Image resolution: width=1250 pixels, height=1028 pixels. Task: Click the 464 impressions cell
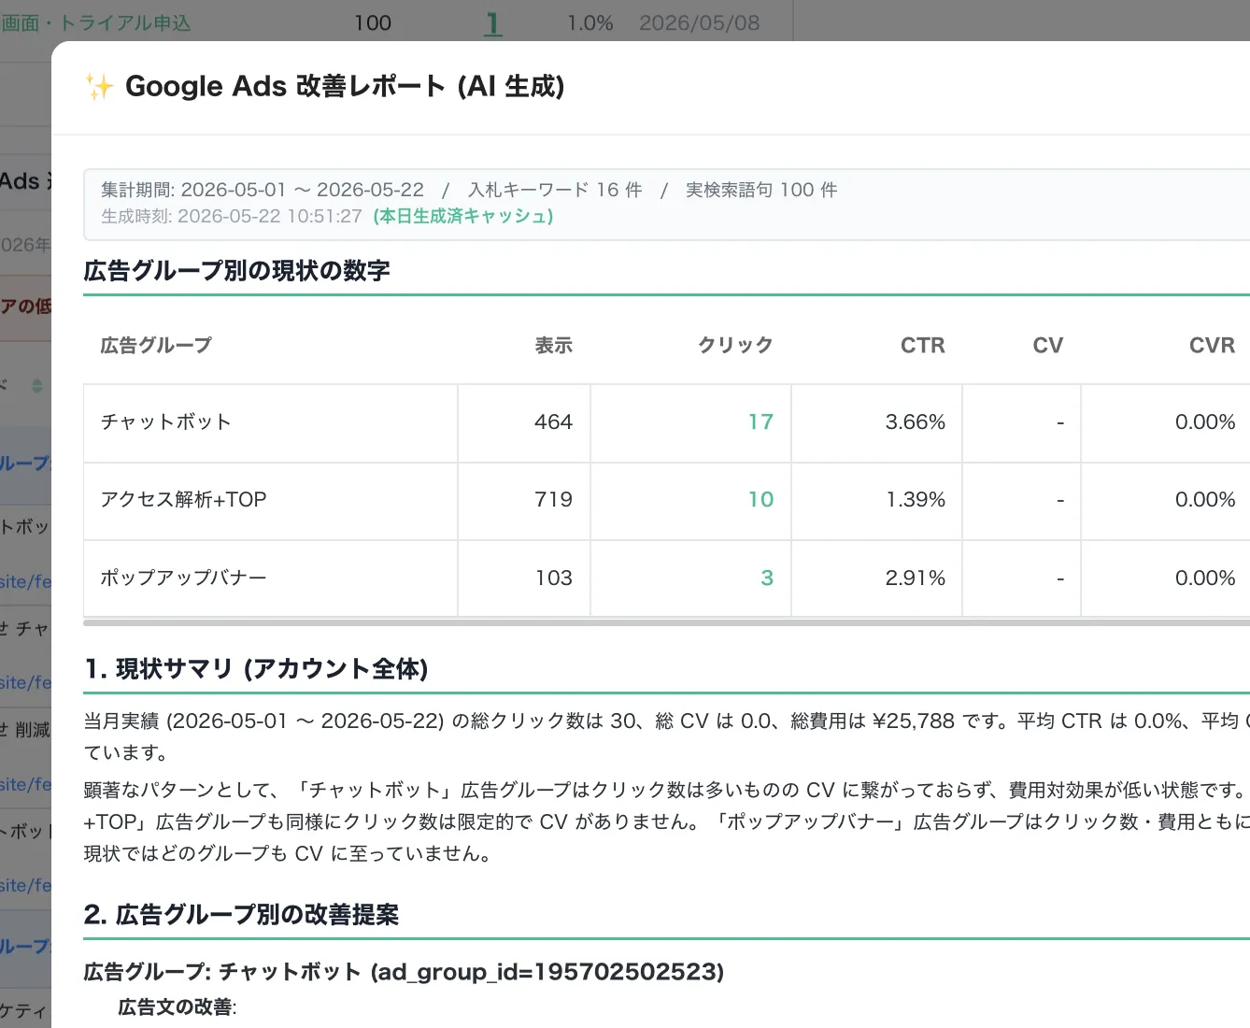point(524,423)
